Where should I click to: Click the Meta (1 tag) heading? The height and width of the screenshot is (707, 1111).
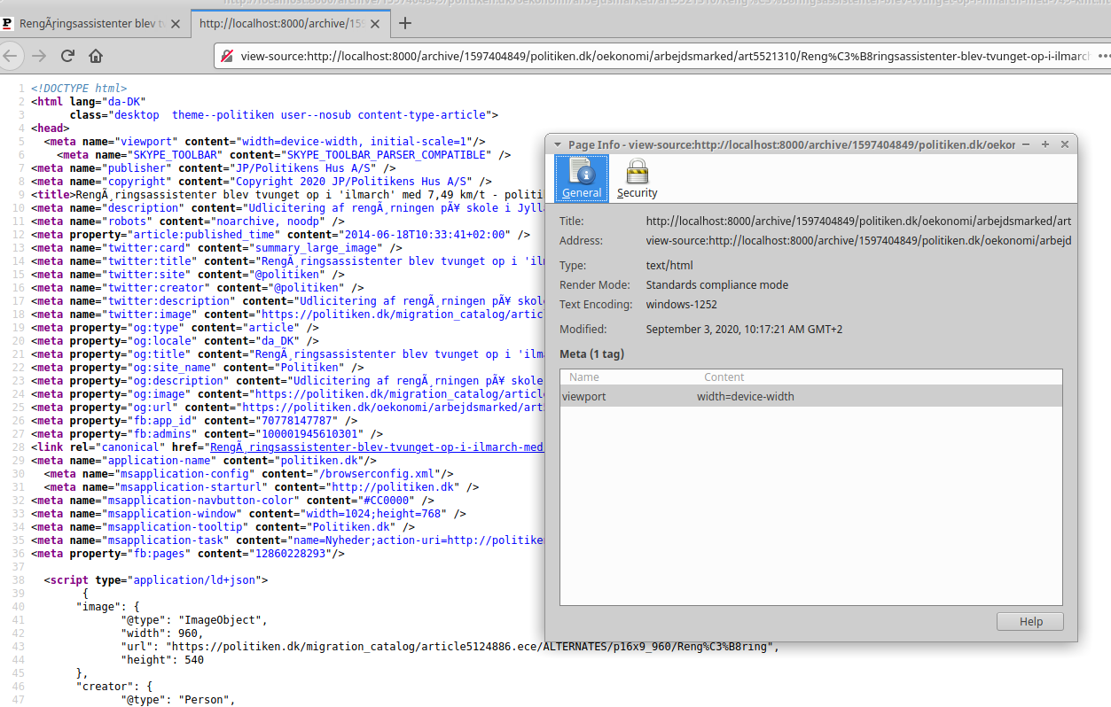click(x=591, y=353)
